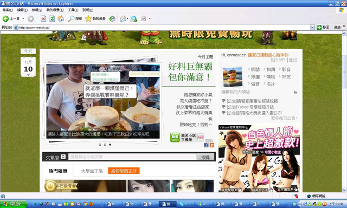Screen dimensions: 347x208
Task: Open the History toolbar icon
Action: pyautogui.click(x=112, y=19)
